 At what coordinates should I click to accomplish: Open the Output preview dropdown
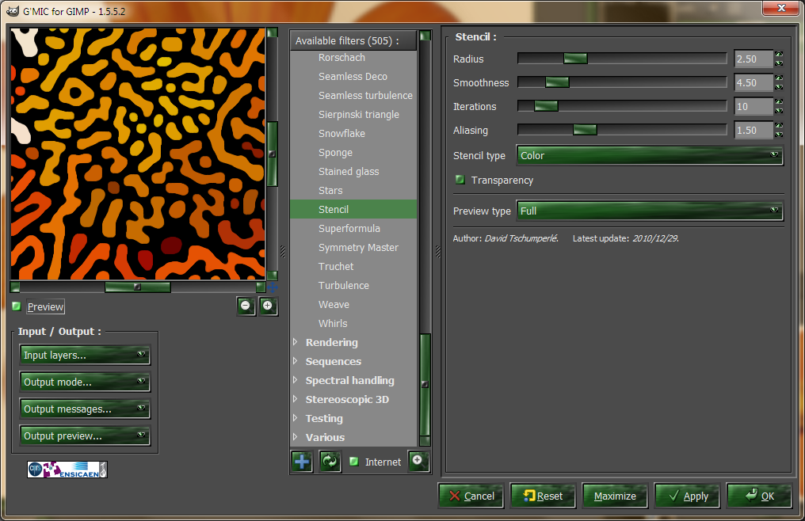coord(85,435)
